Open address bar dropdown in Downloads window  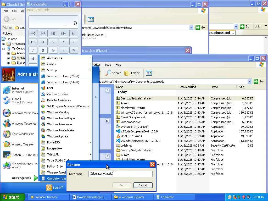tap(249, 82)
